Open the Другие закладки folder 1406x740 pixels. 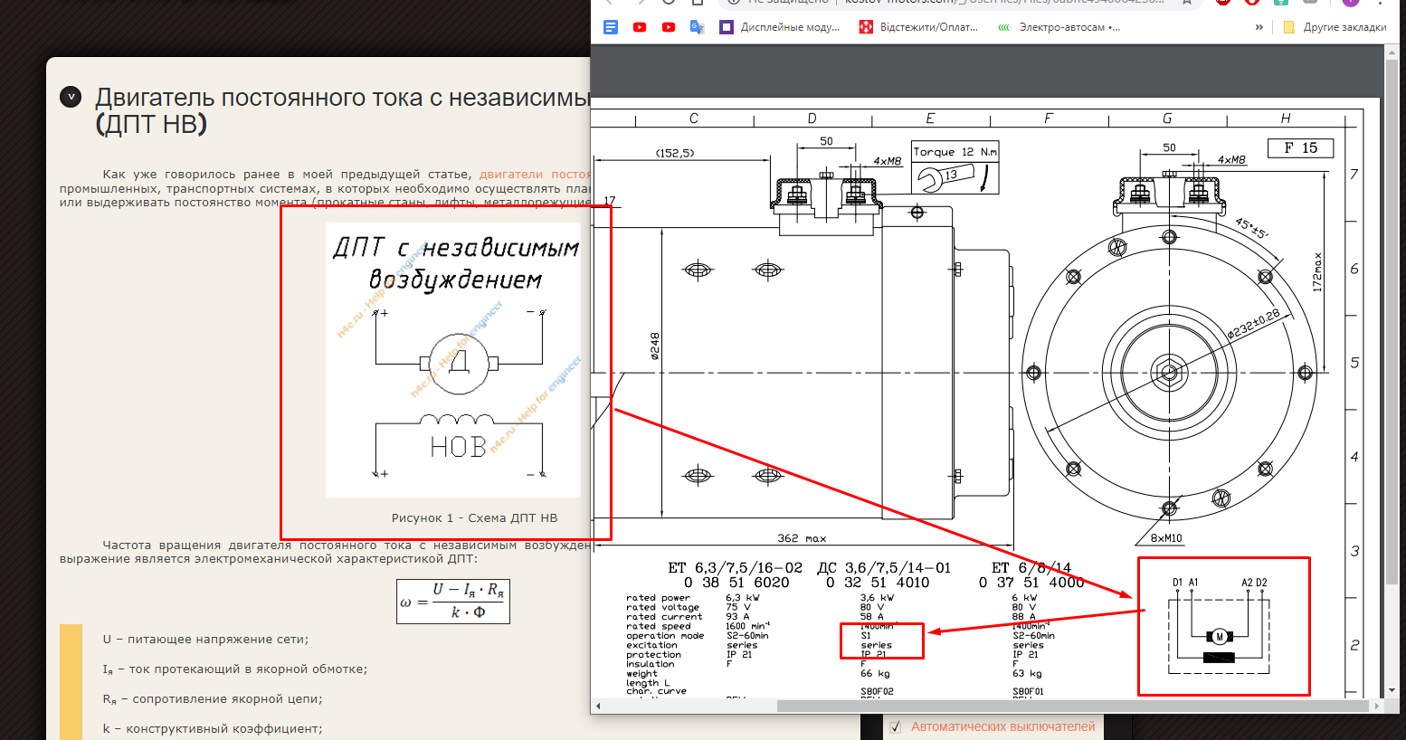[1335, 27]
